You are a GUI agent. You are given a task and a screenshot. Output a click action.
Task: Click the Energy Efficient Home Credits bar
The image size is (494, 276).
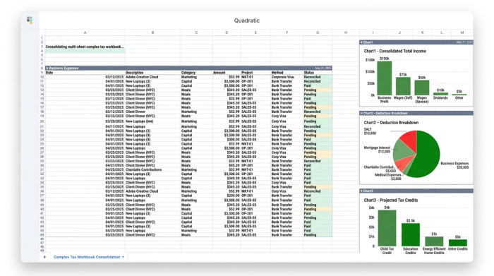[434, 241]
